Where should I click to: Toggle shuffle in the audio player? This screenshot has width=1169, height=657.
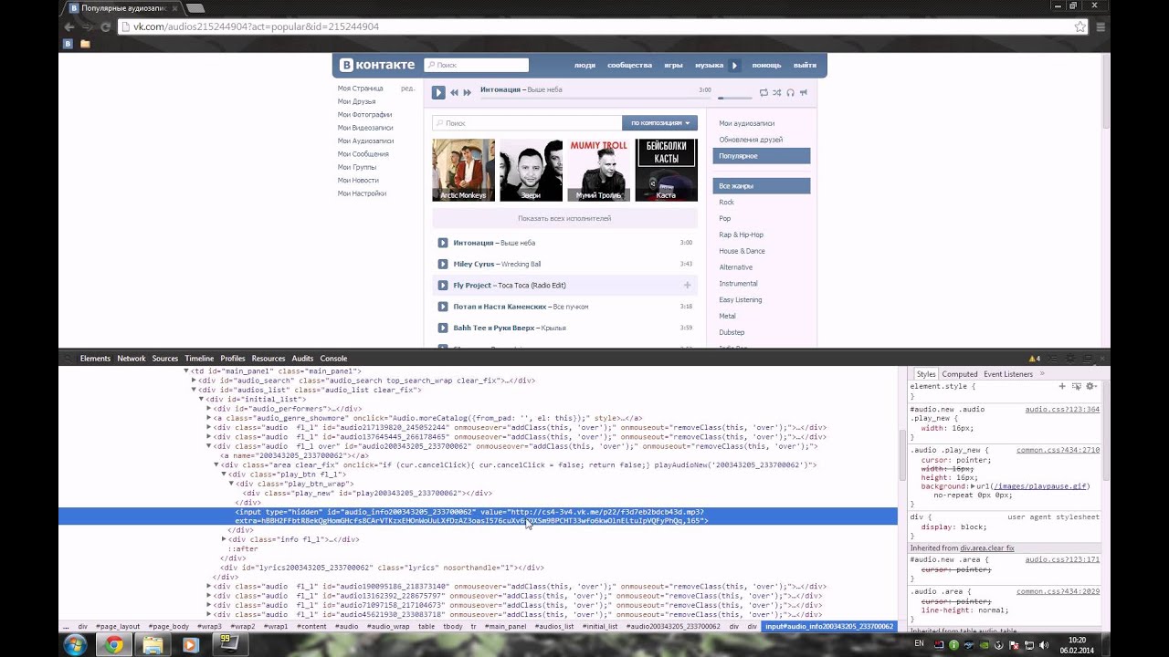click(777, 92)
